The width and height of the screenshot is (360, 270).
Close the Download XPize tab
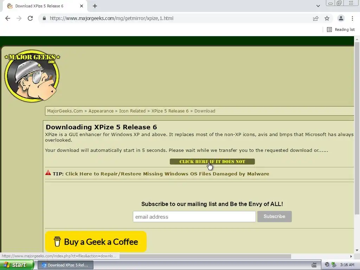pos(82,6)
